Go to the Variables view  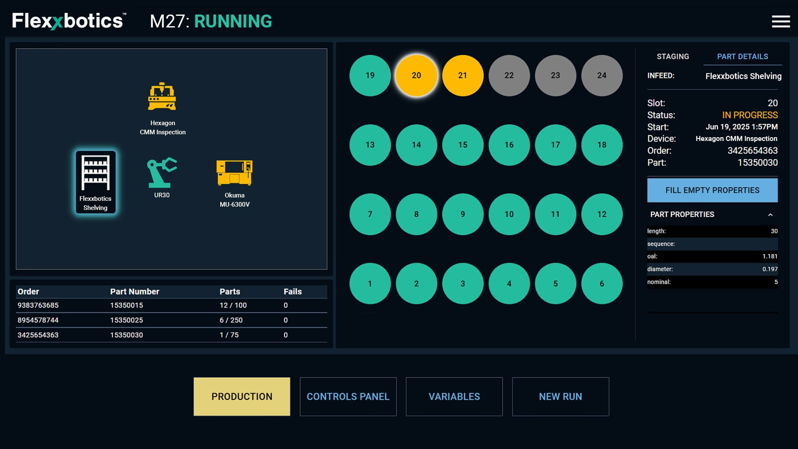point(454,397)
